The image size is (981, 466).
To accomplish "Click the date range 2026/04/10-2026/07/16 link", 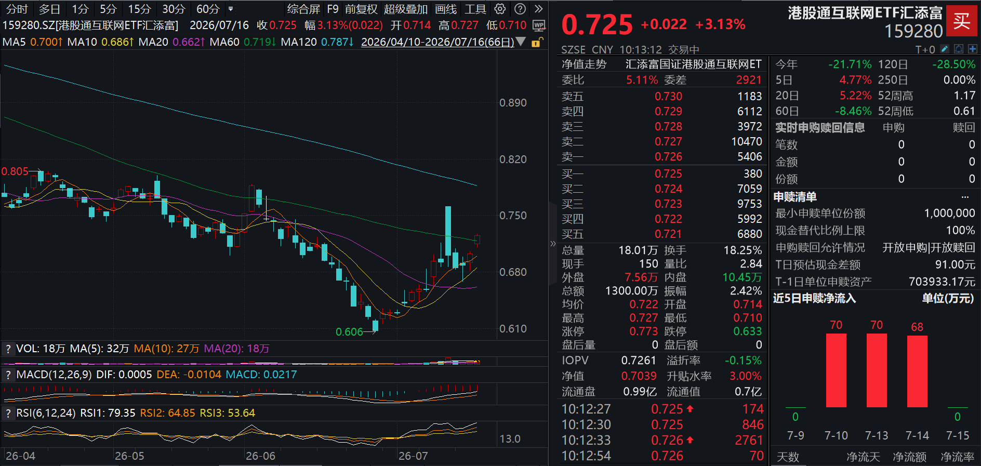I will 438,42.
